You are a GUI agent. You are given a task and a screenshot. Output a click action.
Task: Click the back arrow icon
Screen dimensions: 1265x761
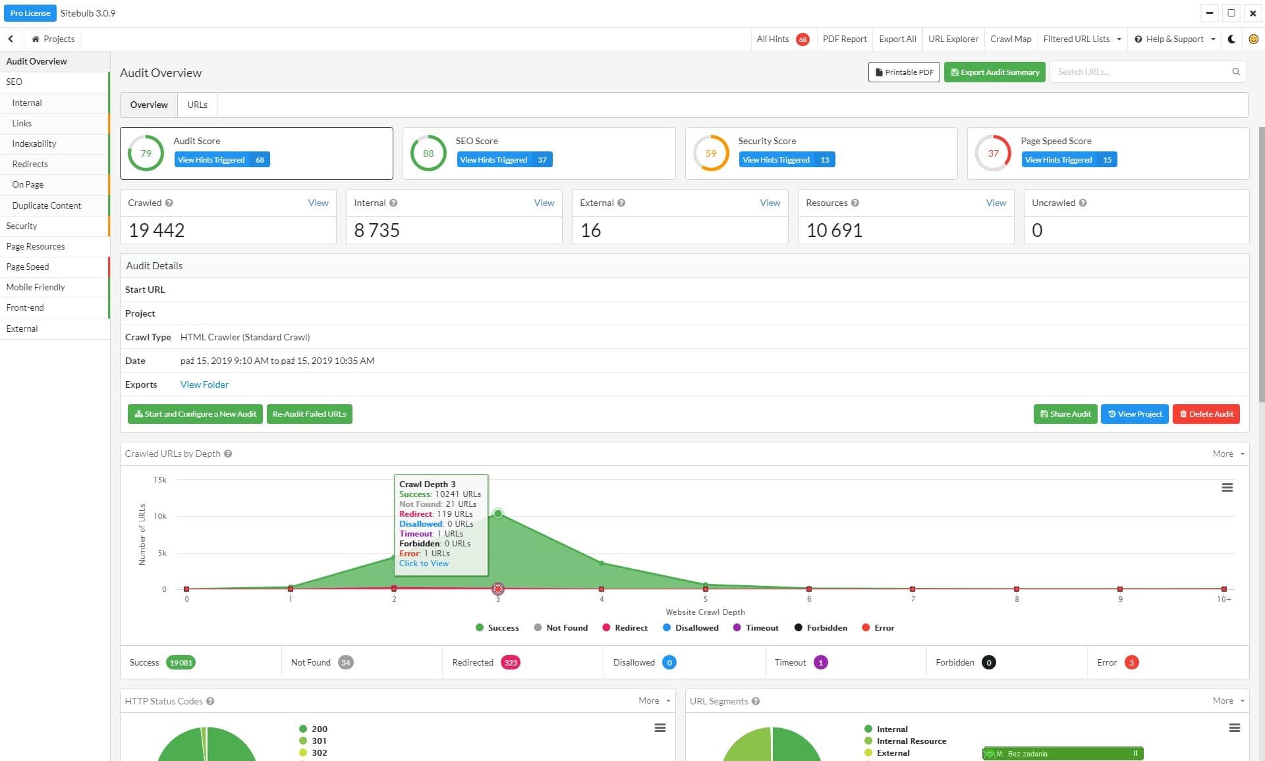point(11,39)
